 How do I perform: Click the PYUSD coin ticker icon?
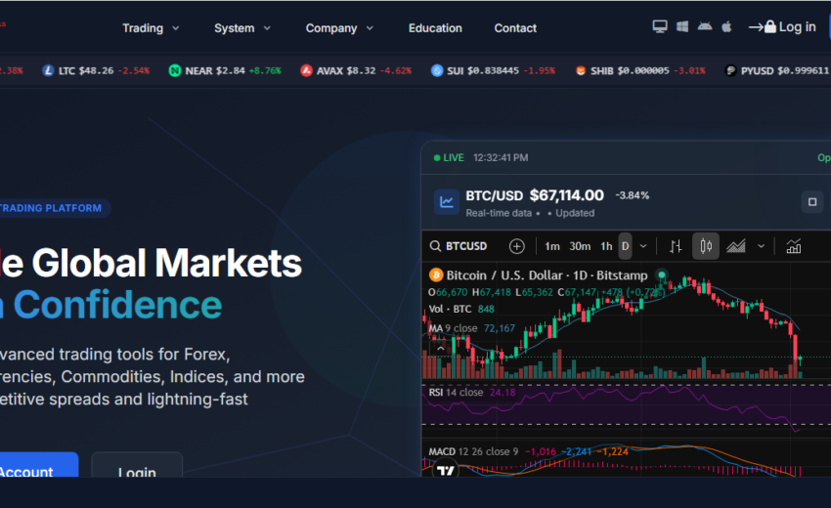coord(731,70)
